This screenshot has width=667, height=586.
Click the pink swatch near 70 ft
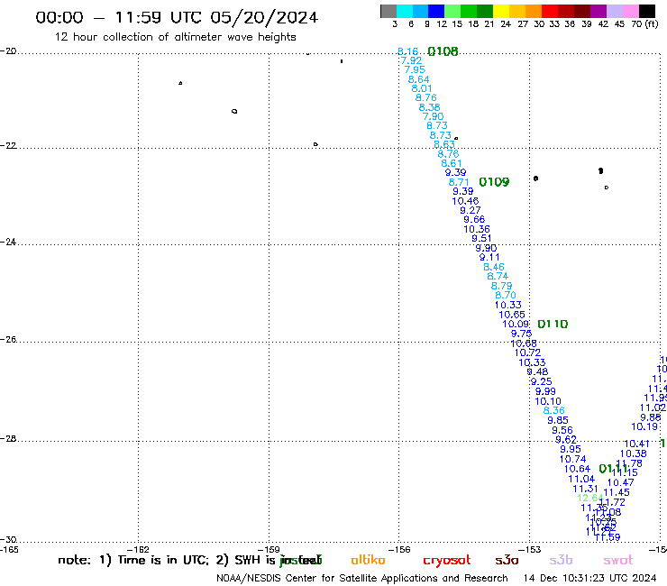click(630, 11)
